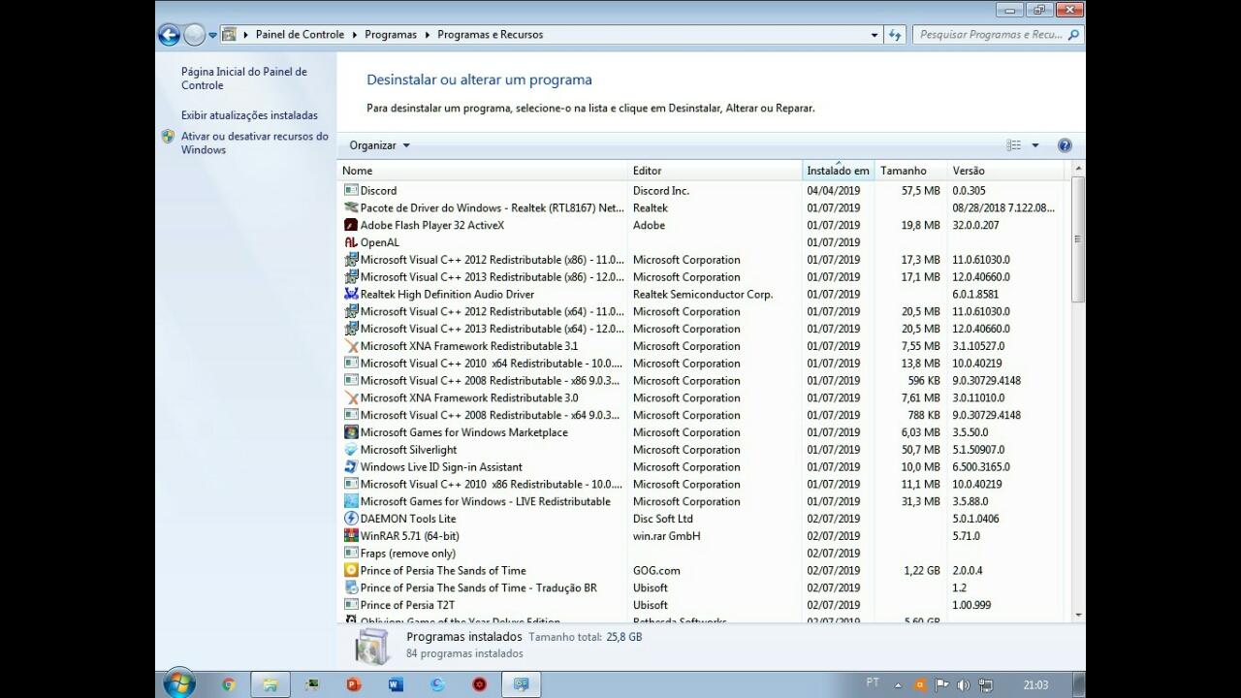
Task: Click DAEMON Tools Lite icon
Action: tap(351, 519)
